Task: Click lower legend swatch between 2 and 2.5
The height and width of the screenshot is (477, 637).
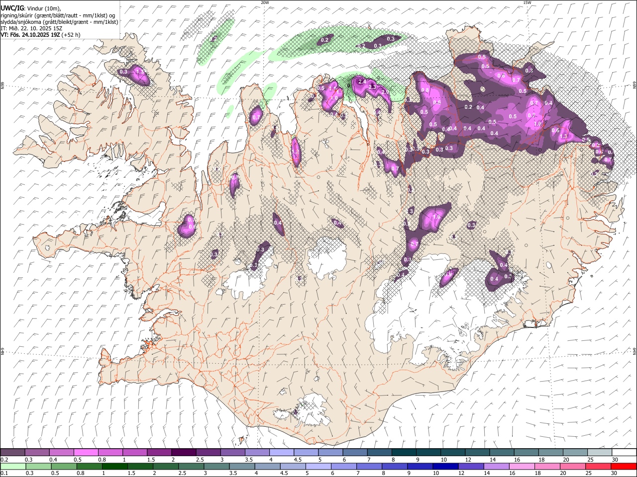Action: point(166,466)
